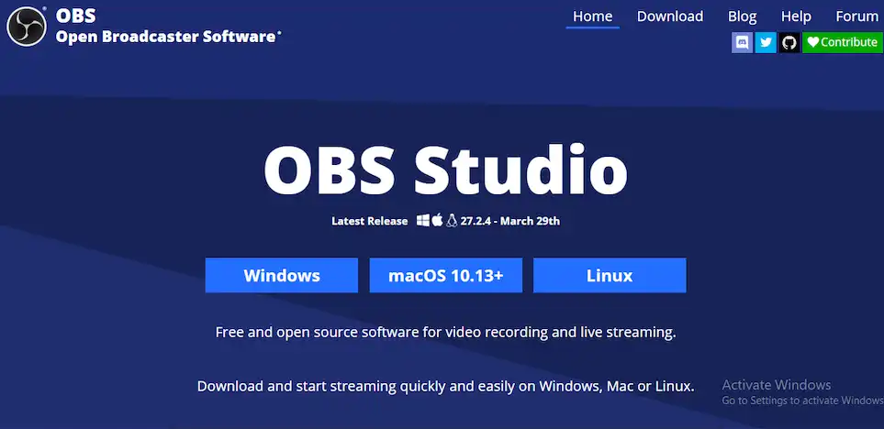Image resolution: width=884 pixels, height=429 pixels.
Task: Open the Download navigation page
Action: 670,16
